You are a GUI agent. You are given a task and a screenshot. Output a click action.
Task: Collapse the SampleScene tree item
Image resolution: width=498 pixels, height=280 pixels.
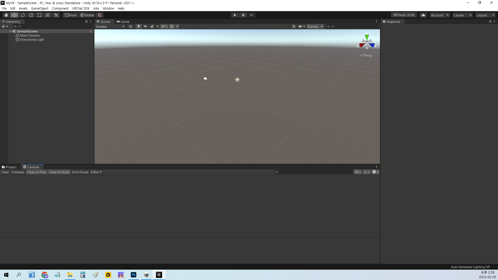10,31
